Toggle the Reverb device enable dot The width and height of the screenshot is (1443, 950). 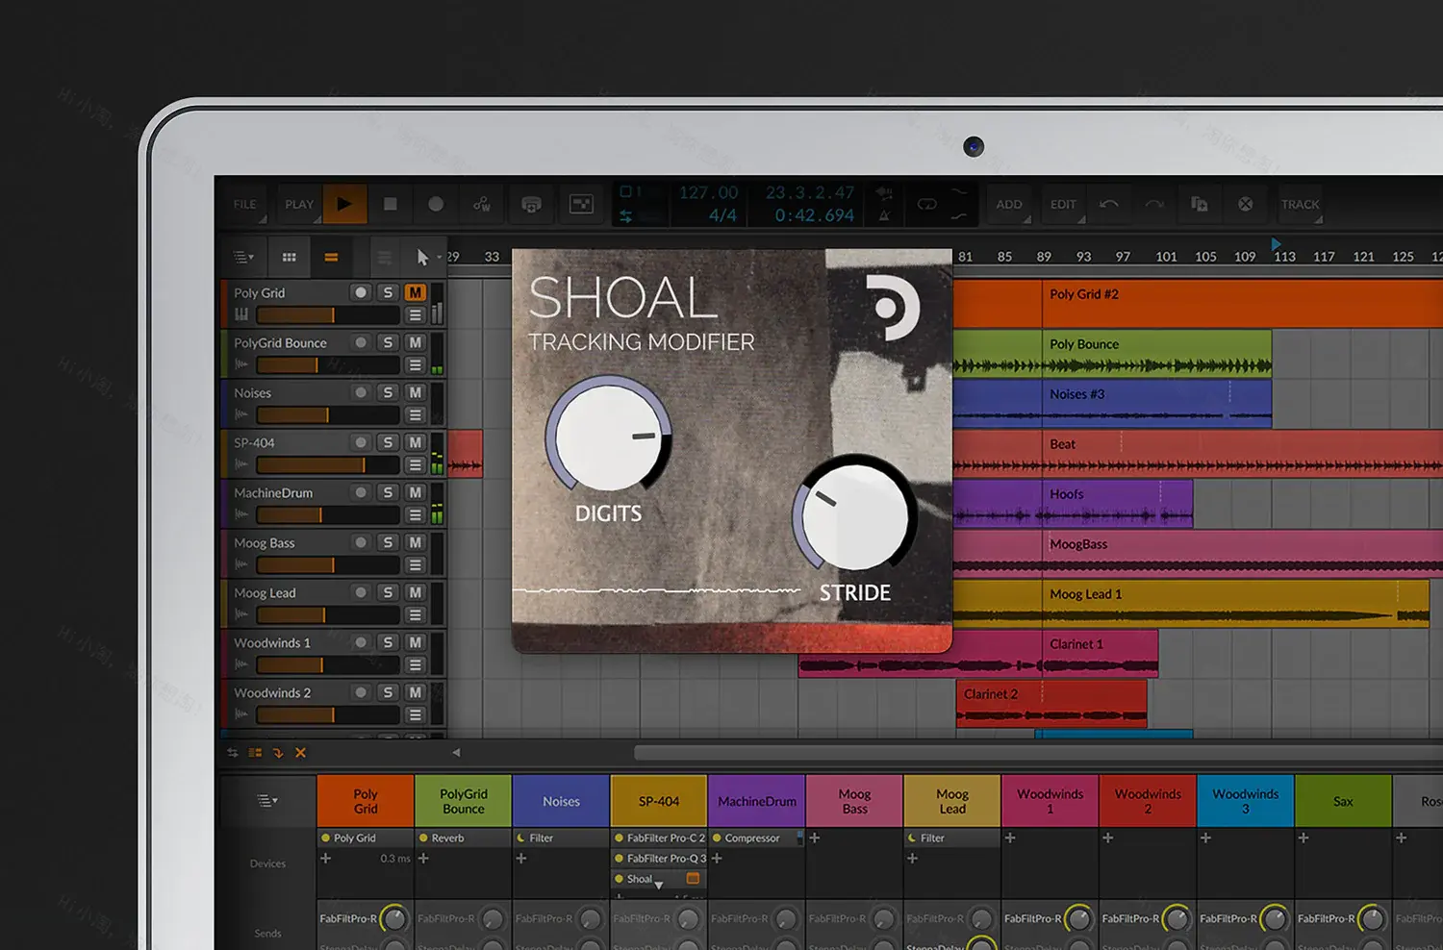point(424,837)
